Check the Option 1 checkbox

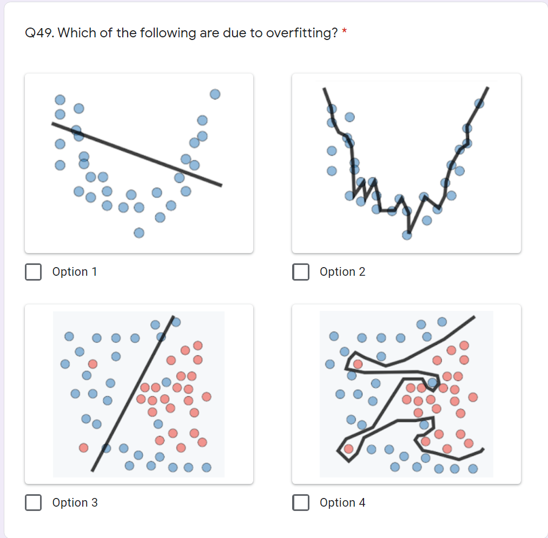point(33,272)
